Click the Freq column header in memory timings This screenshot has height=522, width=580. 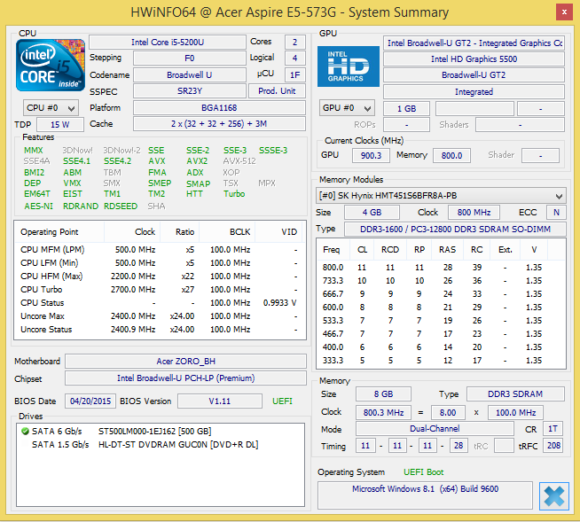click(333, 250)
